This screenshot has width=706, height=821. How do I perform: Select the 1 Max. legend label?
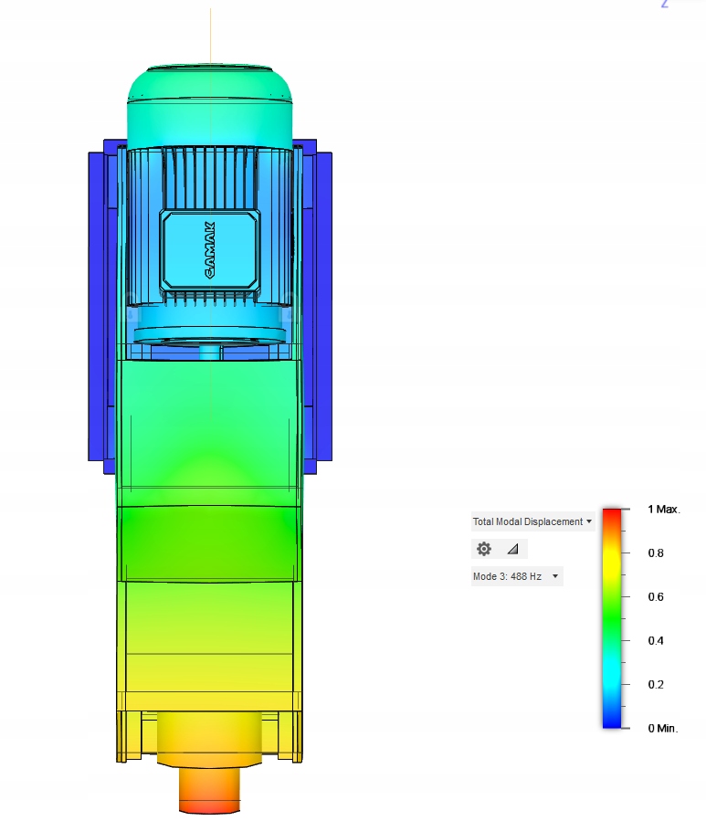[x=664, y=509]
